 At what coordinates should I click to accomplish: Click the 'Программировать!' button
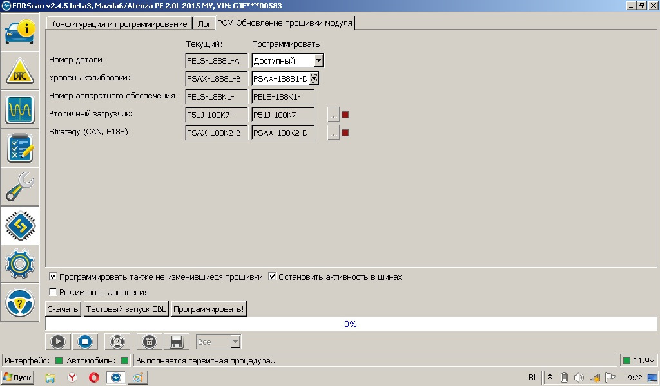pos(208,309)
